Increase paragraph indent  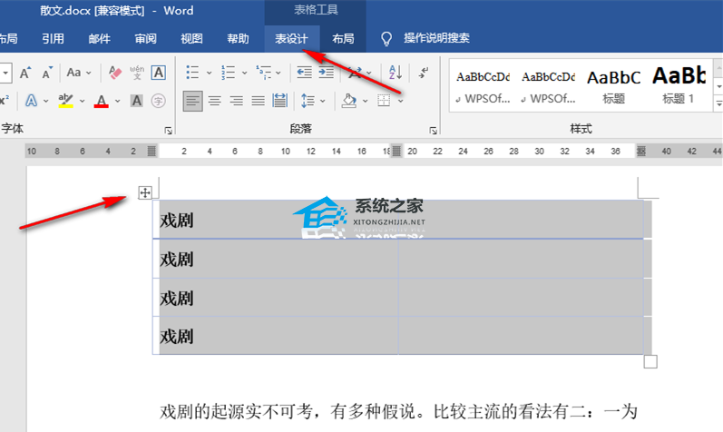[326, 72]
